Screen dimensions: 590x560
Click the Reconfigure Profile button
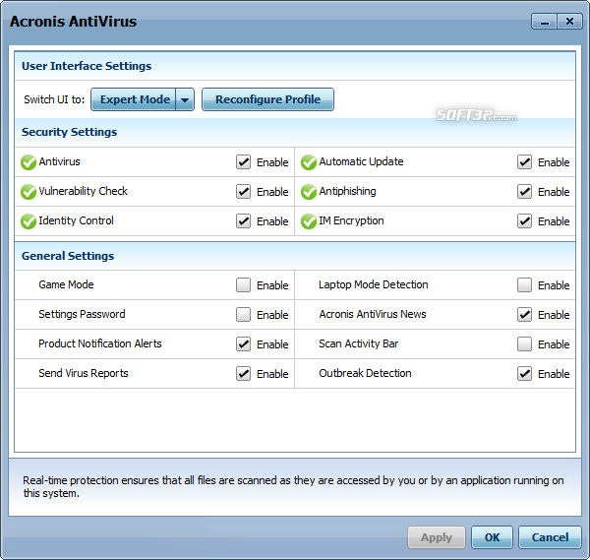(267, 99)
